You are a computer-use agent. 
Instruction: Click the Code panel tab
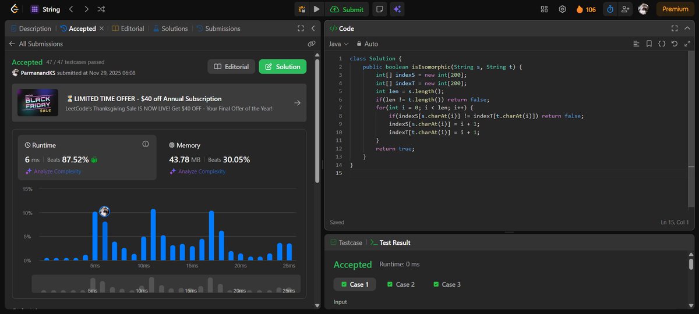pyautogui.click(x=342, y=28)
